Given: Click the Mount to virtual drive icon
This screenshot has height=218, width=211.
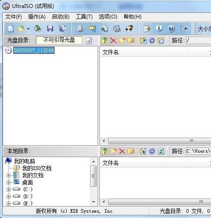Looking at the screenshot, I should pos(117,29).
